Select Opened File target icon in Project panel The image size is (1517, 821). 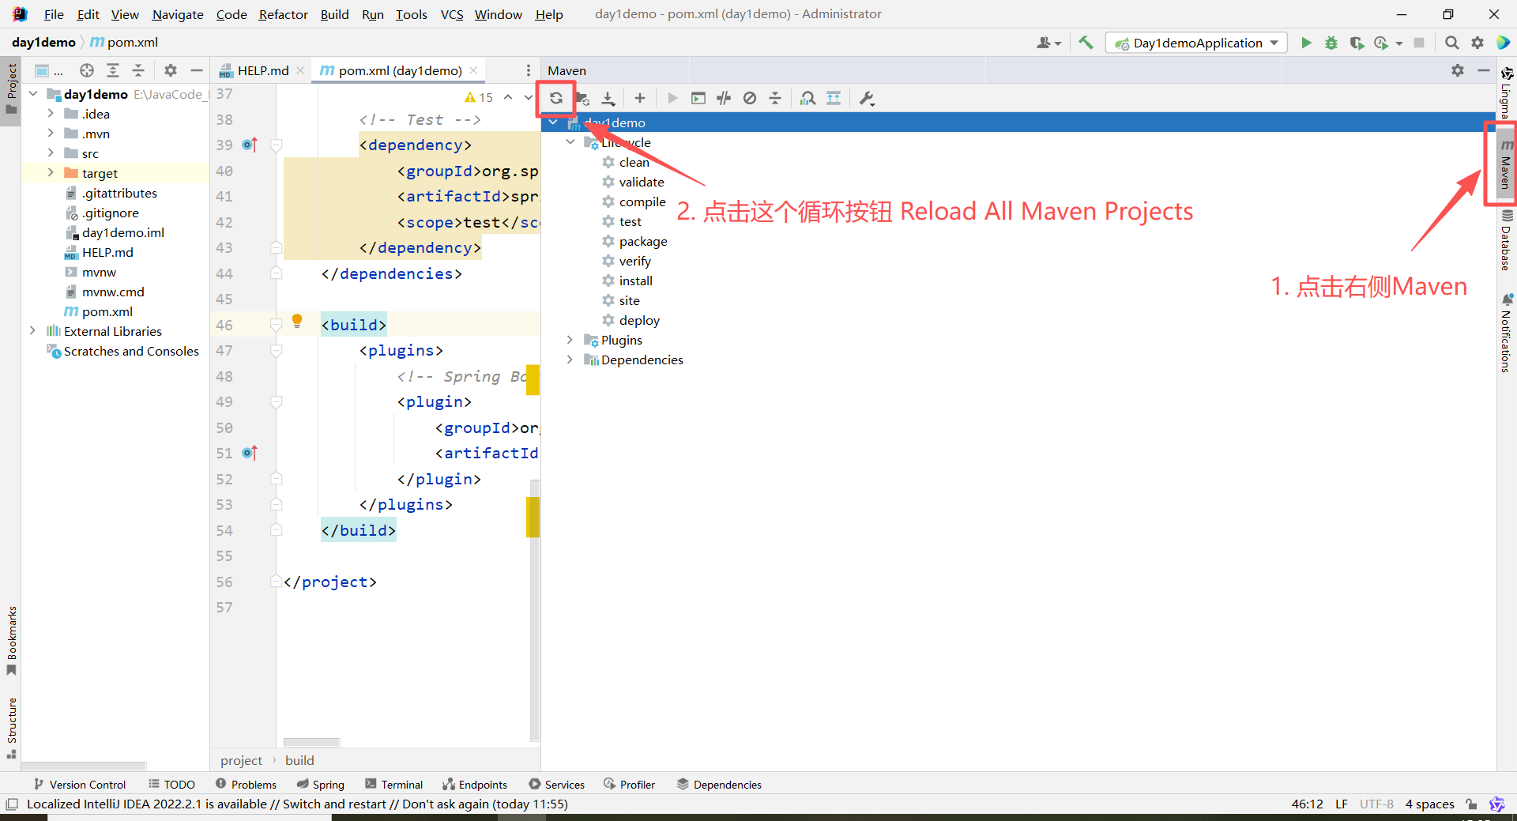(87, 70)
